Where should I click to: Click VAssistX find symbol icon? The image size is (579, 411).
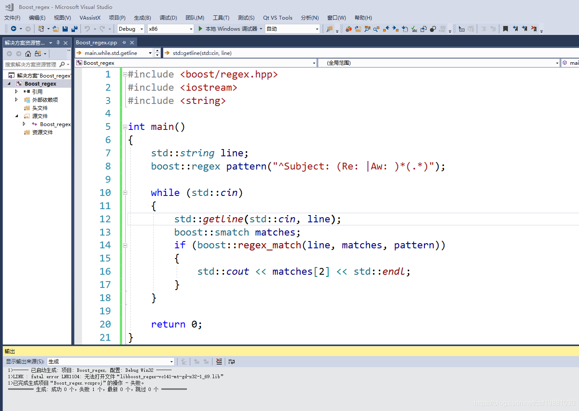tap(367, 29)
